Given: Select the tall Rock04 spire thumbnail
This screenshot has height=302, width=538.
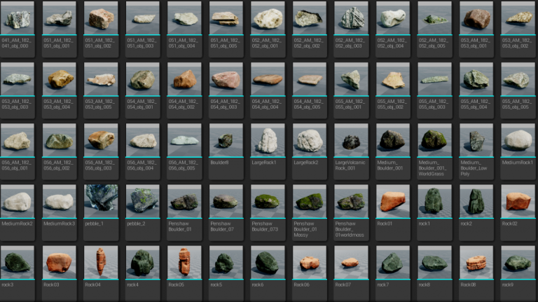Looking at the screenshot, I should (101, 262).
